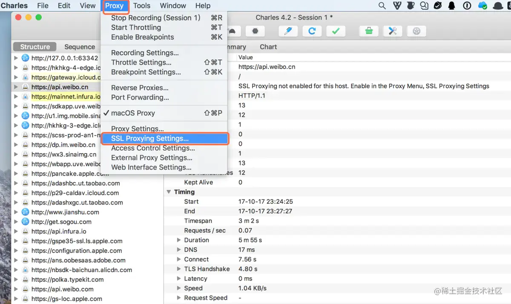
Task: Open the Tools menu
Action: click(x=142, y=6)
